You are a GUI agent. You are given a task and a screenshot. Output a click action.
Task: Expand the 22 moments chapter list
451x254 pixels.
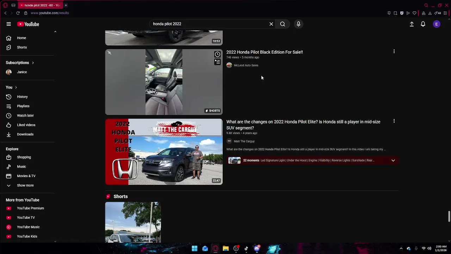click(393, 161)
